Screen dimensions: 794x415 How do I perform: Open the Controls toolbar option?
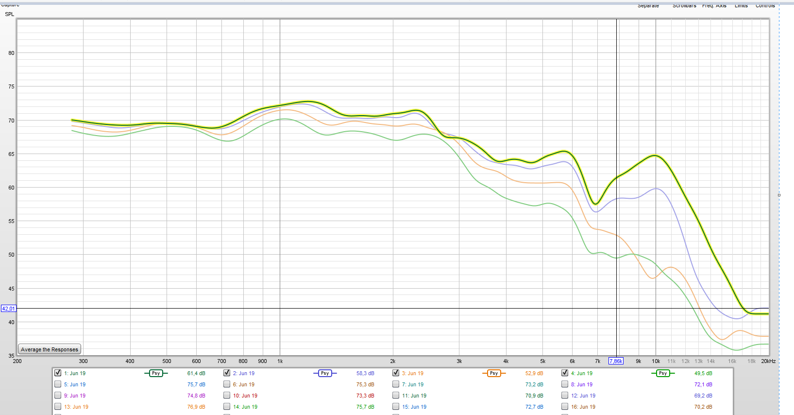pos(765,5)
